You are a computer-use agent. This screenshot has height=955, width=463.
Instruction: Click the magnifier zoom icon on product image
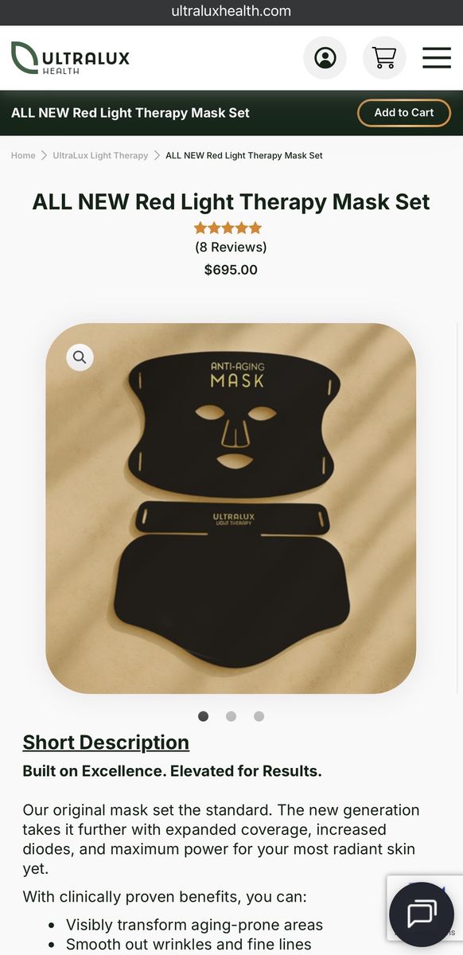[x=80, y=357]
